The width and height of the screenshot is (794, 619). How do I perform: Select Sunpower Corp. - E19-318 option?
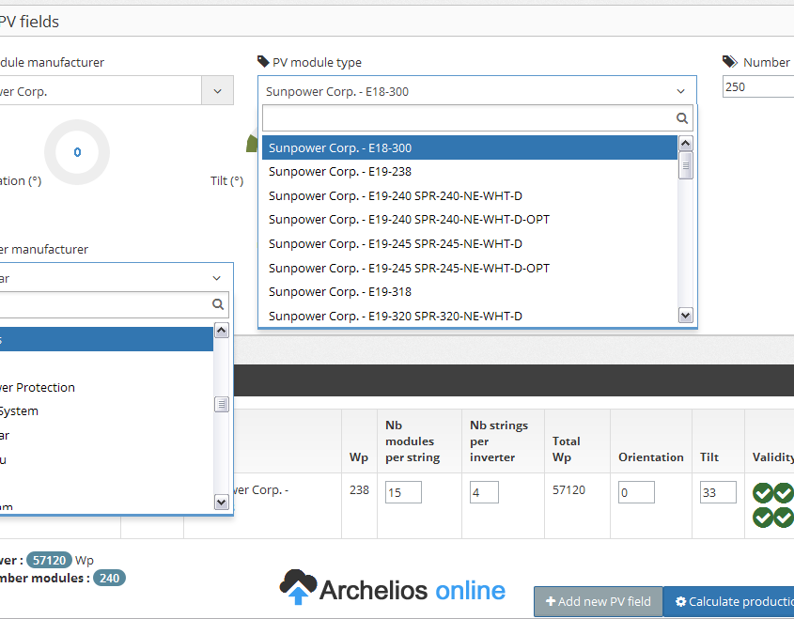[470, 292]
